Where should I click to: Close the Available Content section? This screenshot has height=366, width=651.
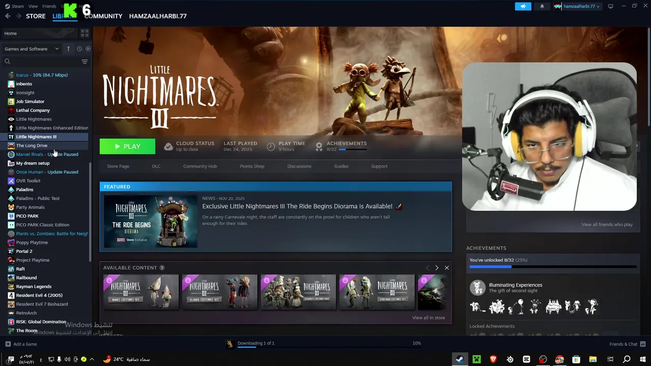coord(447,268)
